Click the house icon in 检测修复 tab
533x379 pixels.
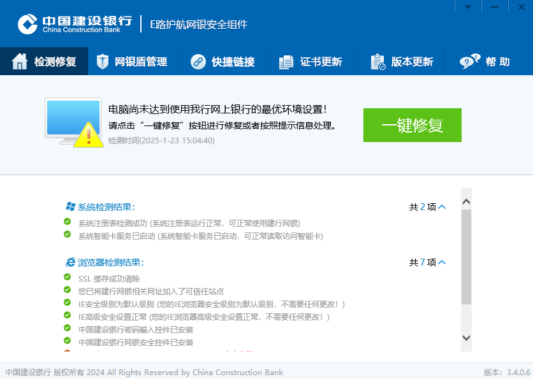tap(19, 62)
